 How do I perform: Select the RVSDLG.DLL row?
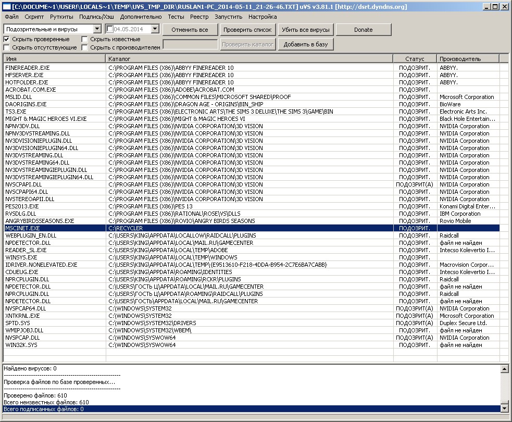252,214
